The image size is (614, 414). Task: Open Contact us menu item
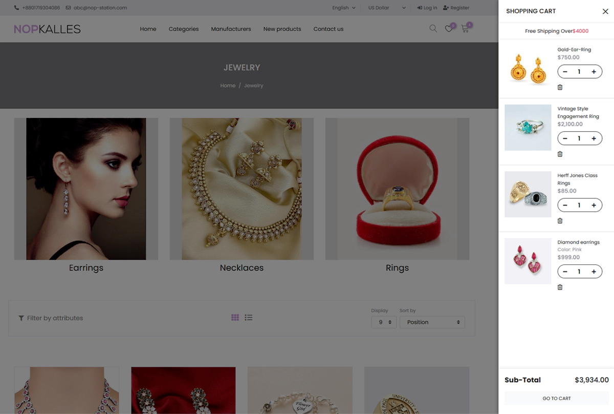328,29
